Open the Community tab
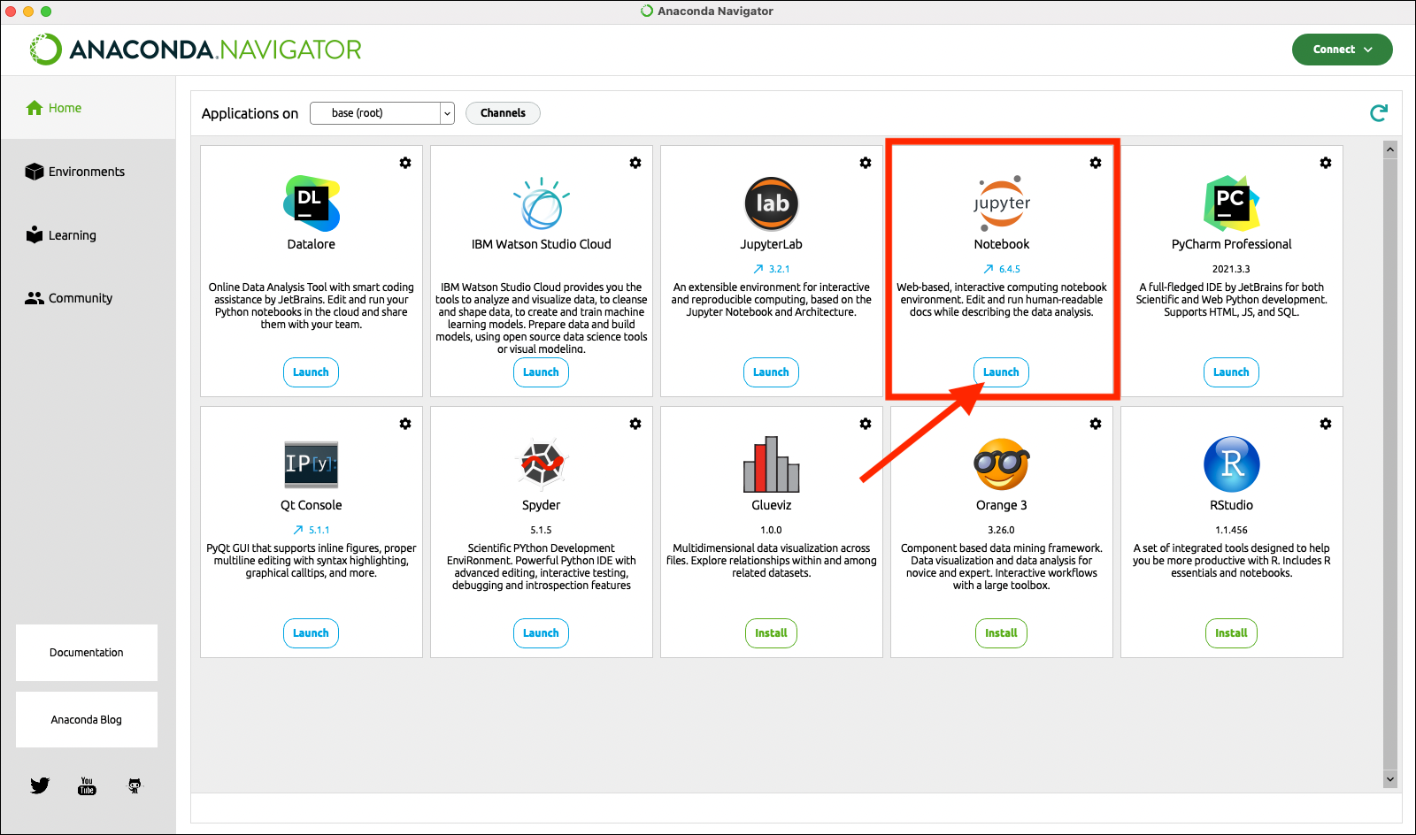This screenshot has height=835, width=1416. point(69,298)
